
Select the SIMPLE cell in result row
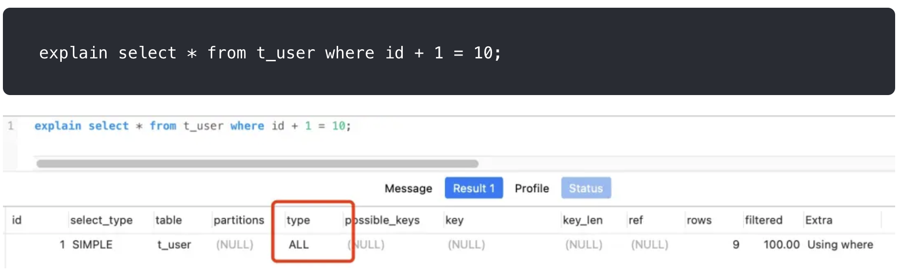coord(92,245)
